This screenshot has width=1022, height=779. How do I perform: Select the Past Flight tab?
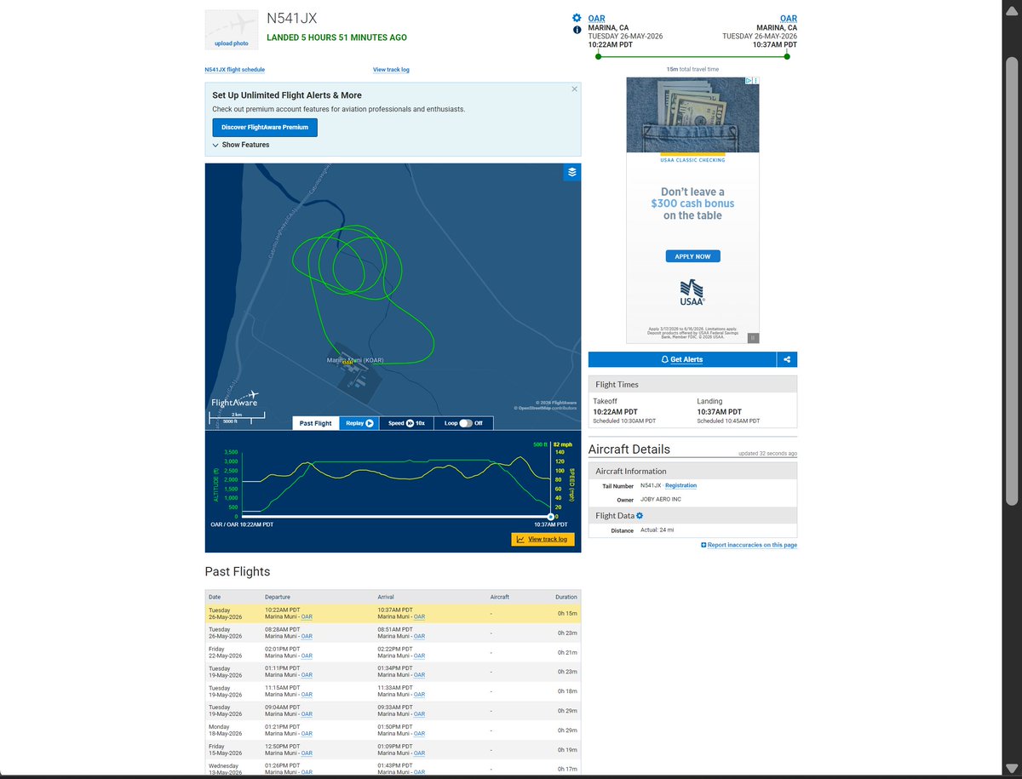[315, 423]
